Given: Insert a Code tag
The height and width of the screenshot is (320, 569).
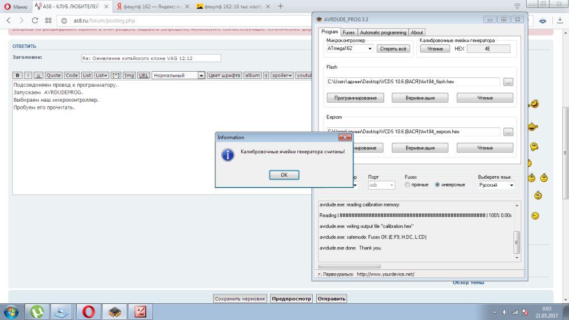Looking at the screenshot, I should (72, 76).
